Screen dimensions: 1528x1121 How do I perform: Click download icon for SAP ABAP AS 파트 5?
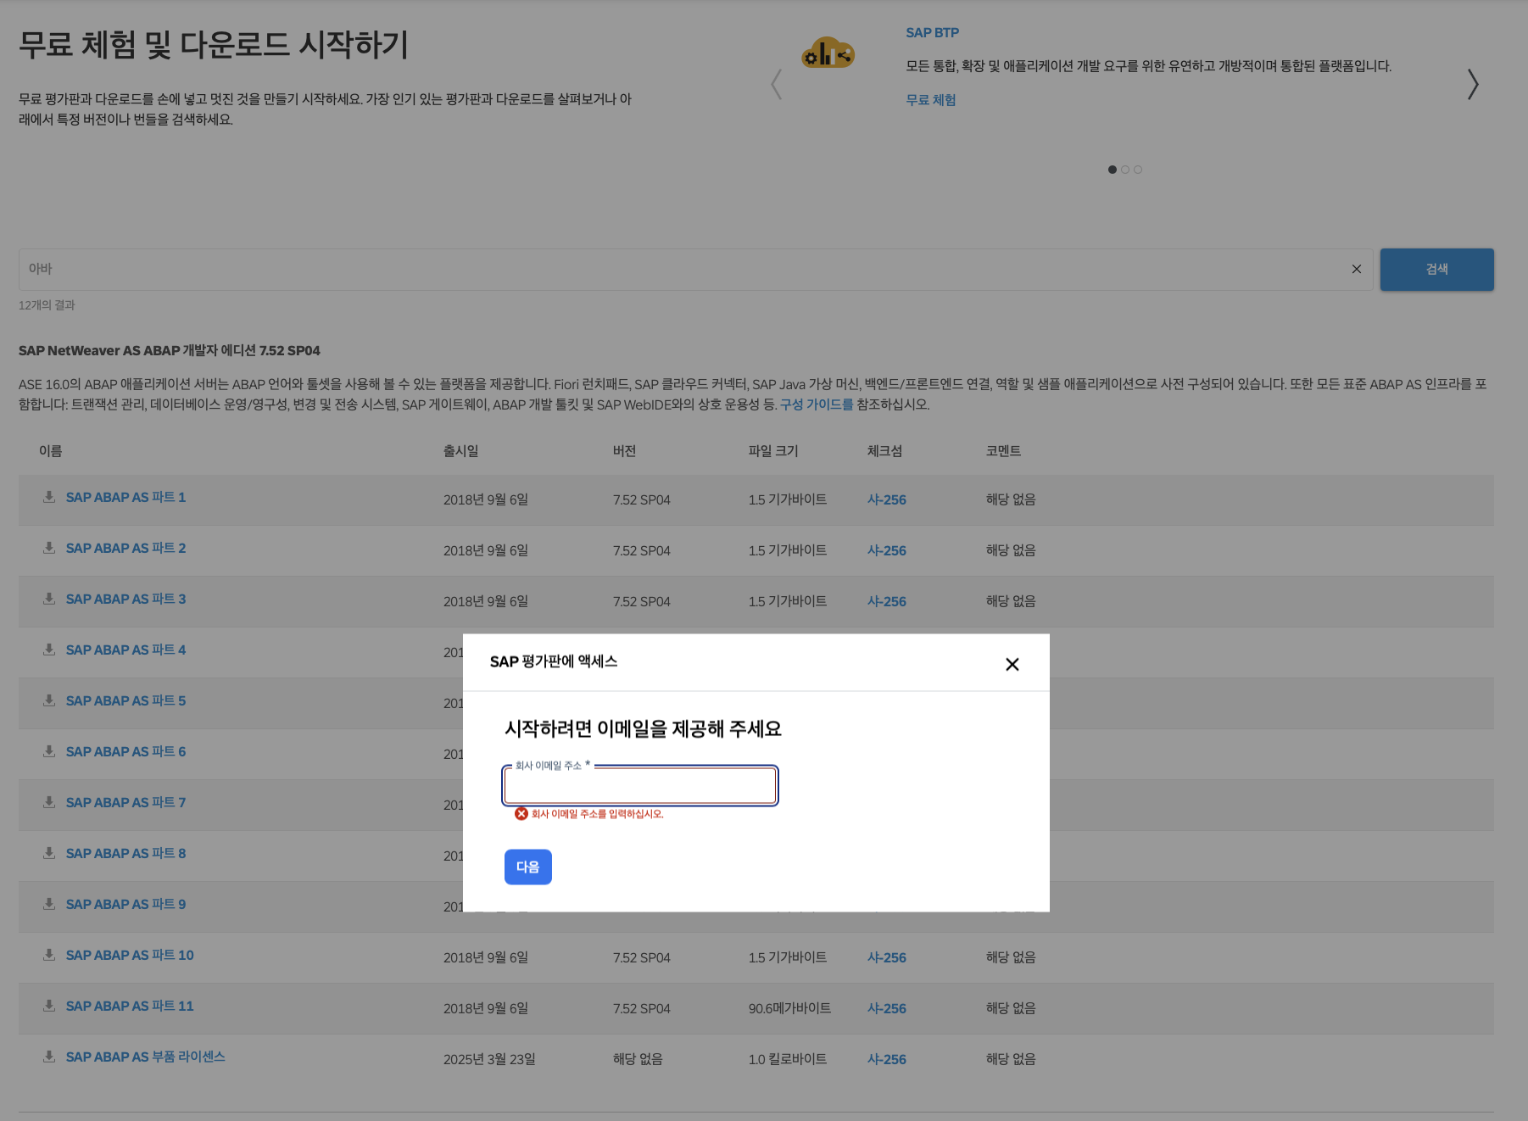click(49, 700)
